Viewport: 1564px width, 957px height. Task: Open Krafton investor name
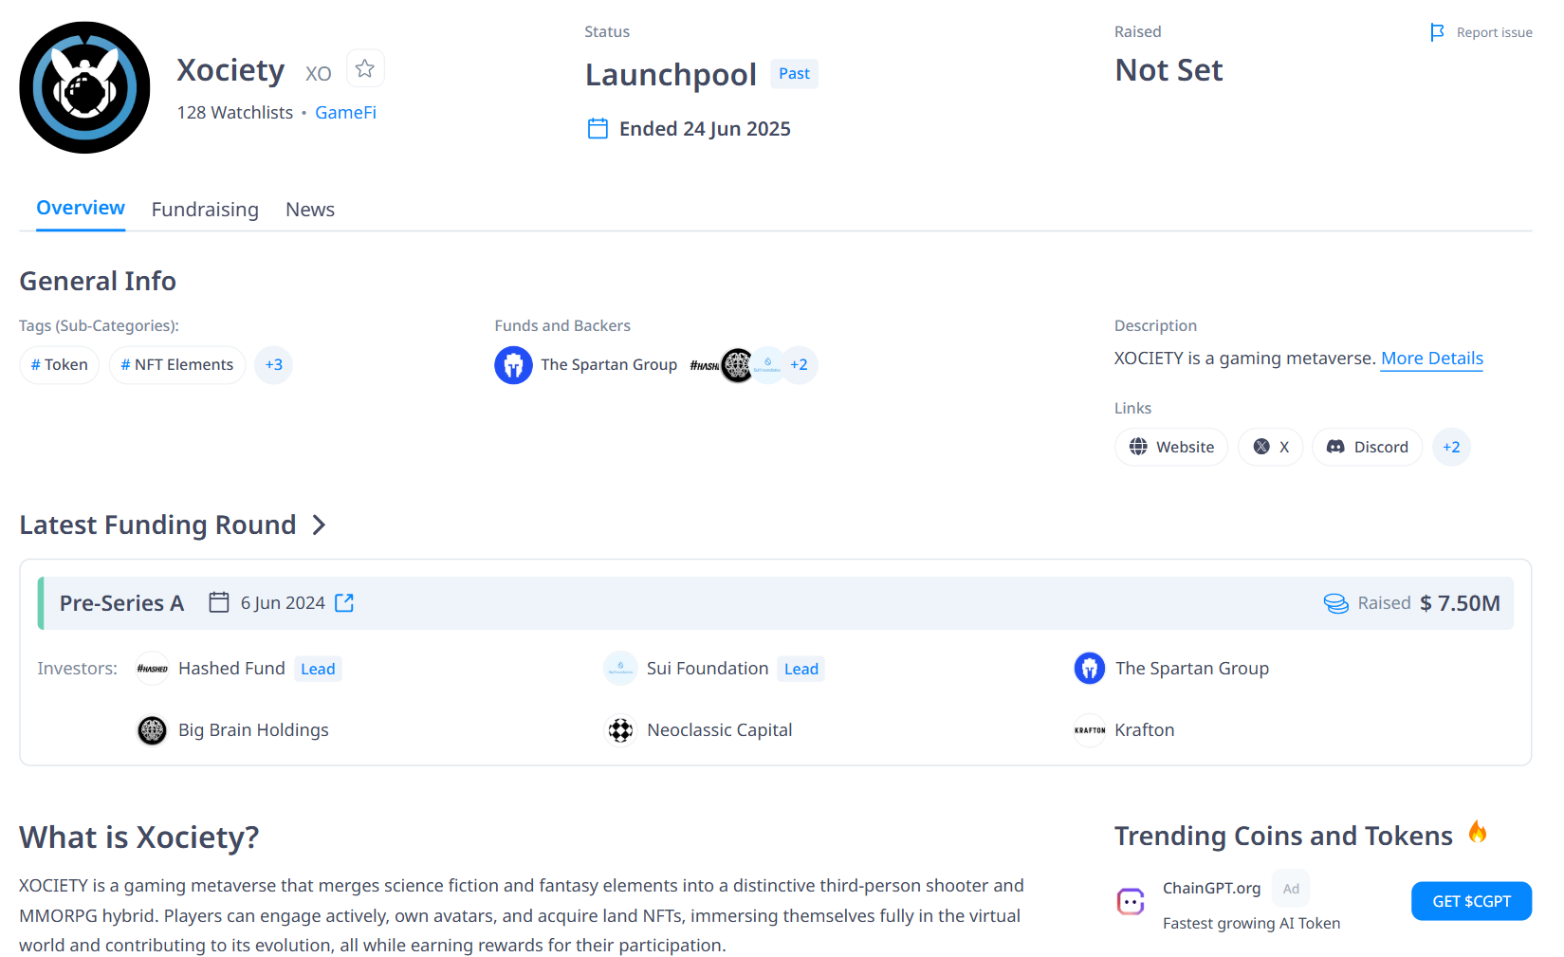(x=1145, y=730)
